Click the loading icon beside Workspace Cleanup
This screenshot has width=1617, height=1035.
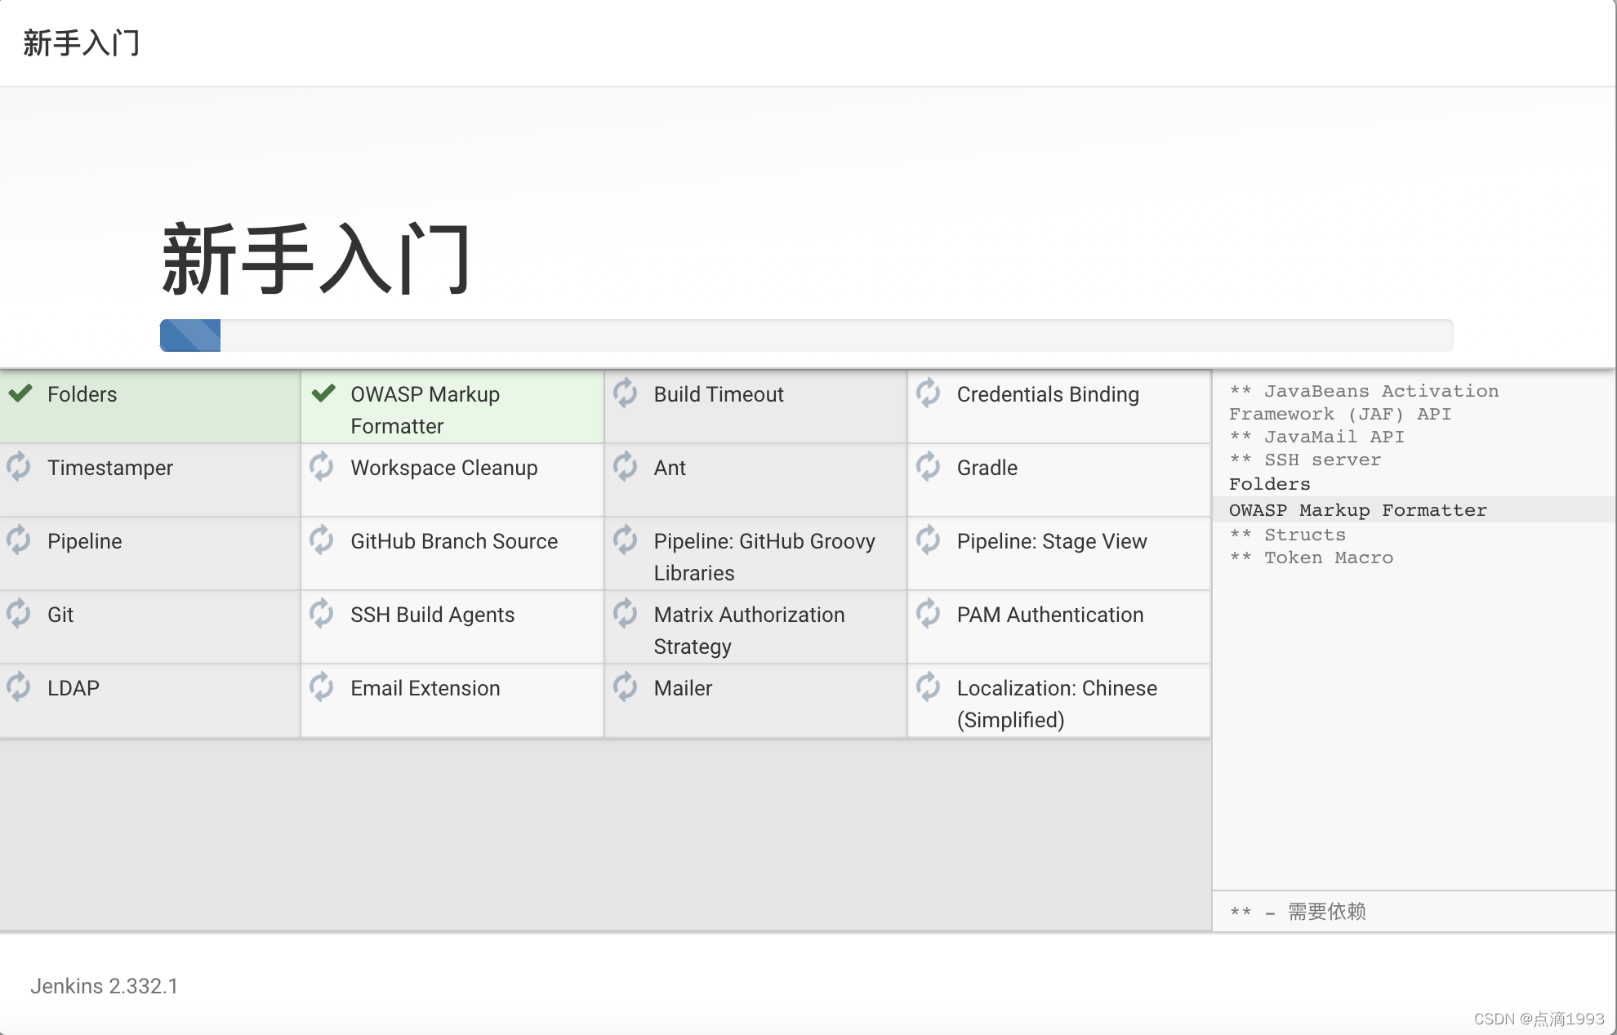(x=322, y=466)
